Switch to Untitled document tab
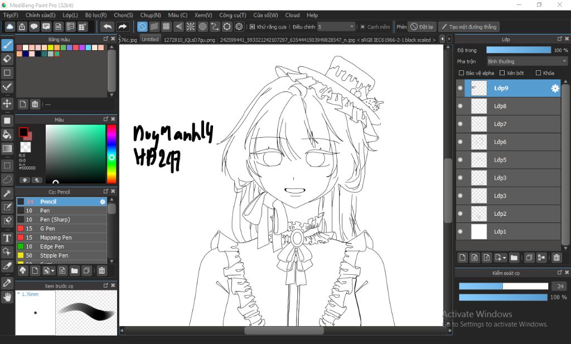Image resolution: width=571 pixels, height=344 pixels. pos(150,40)
